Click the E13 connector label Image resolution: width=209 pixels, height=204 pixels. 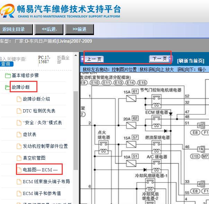[x=118, y=83]
